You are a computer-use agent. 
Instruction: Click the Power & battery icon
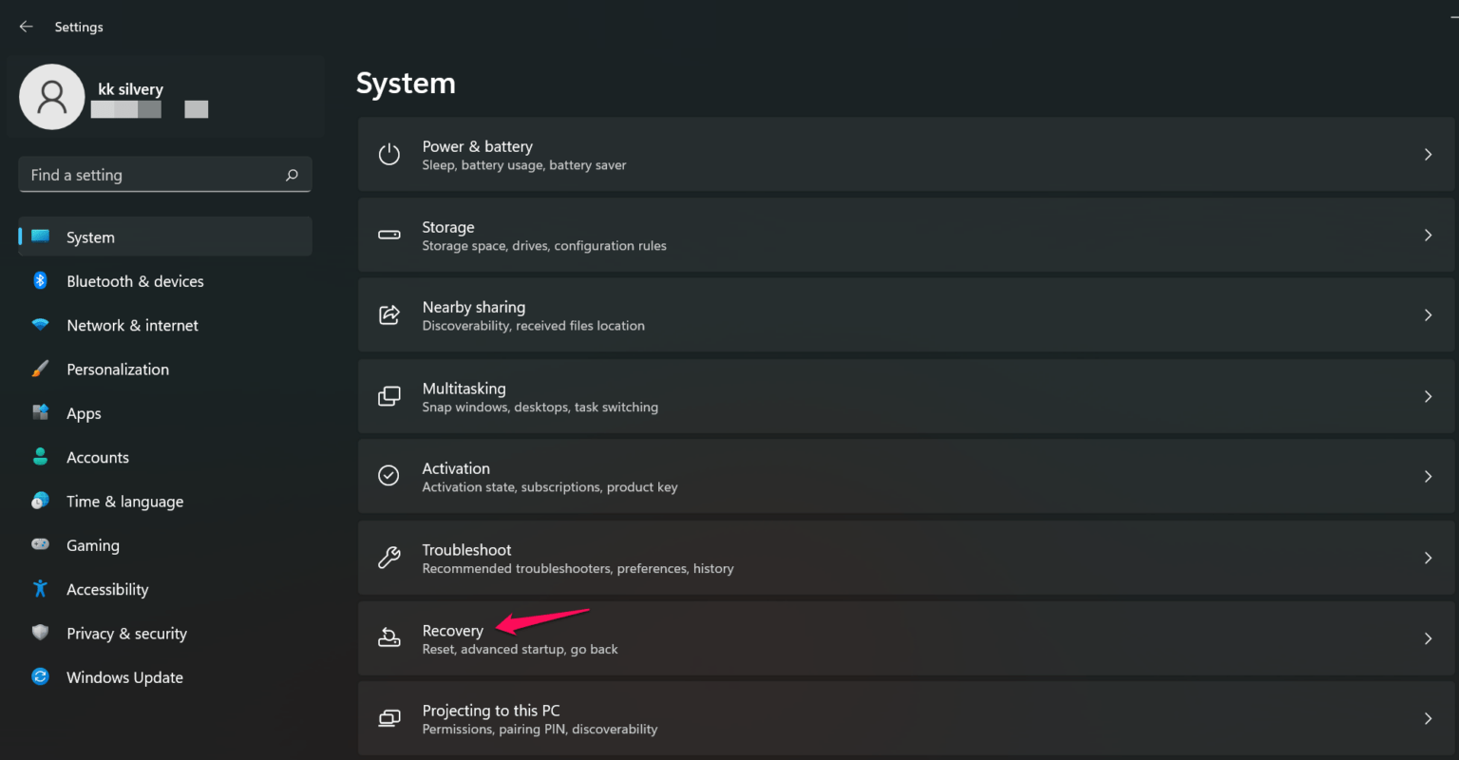[x=388, y=154]
